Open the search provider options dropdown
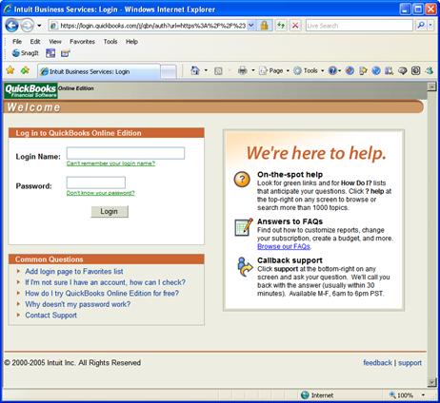 430,26
